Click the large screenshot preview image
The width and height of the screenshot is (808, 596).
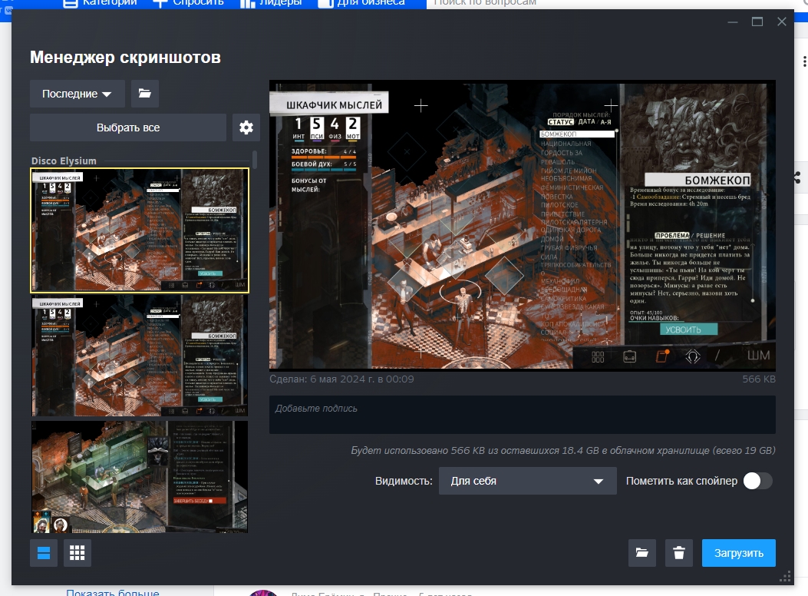522,225
